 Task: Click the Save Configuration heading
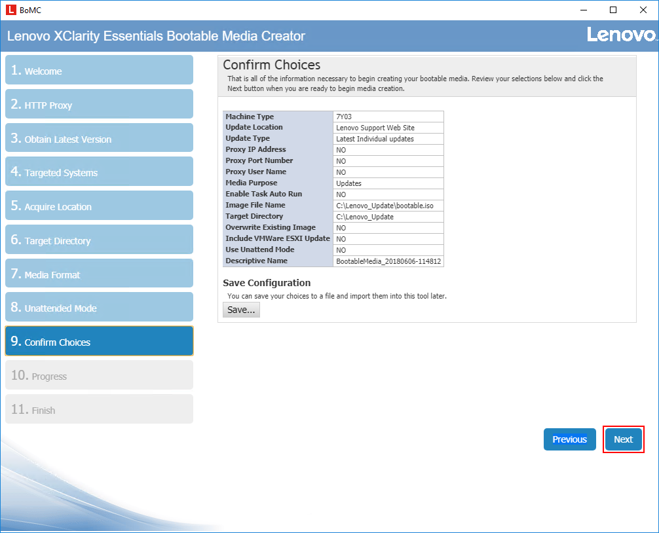[267, 283]
